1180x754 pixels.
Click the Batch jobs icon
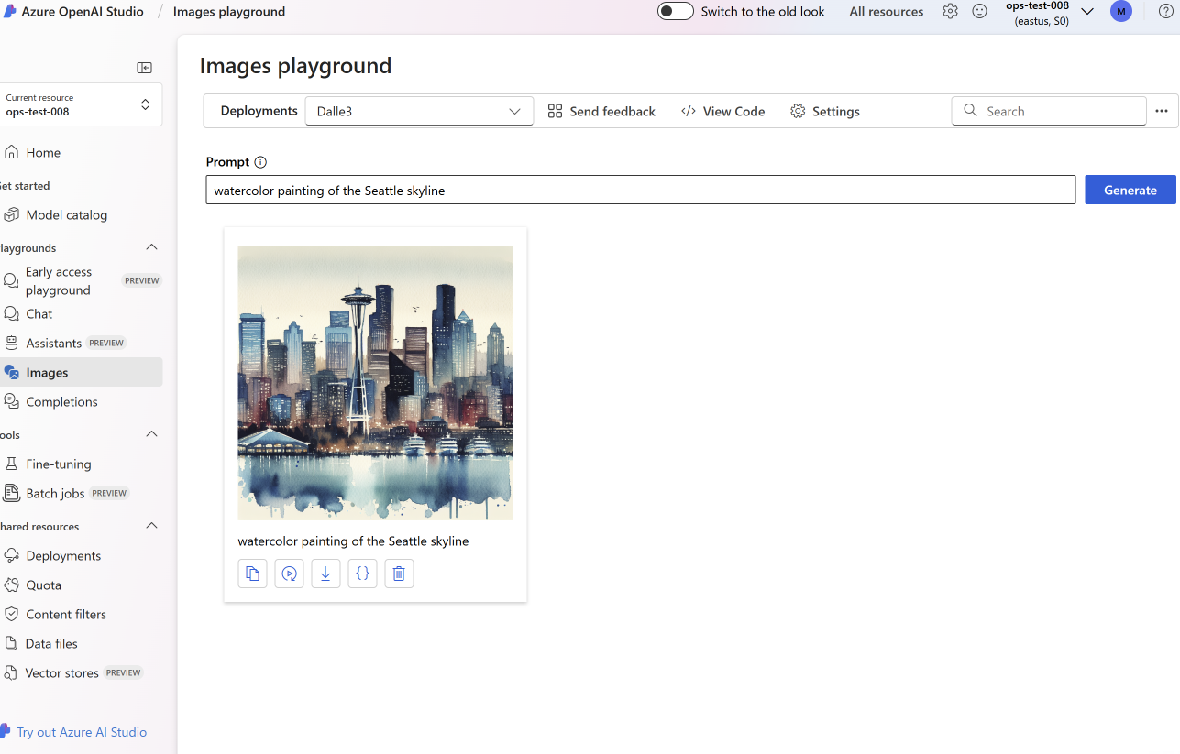coord(11,493)
